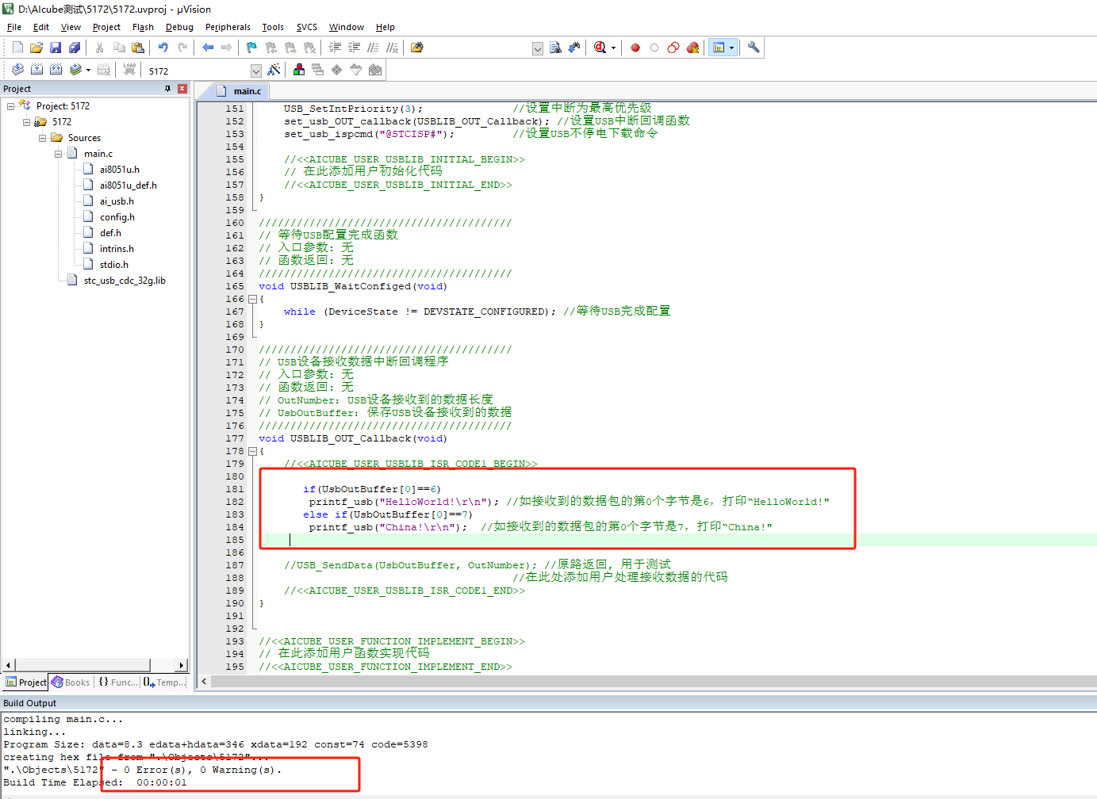Open the Find in Files icon
Image resolution: width=1097 pixels, height=799 pixels.
pyautogui.click(x=417, y=48)
